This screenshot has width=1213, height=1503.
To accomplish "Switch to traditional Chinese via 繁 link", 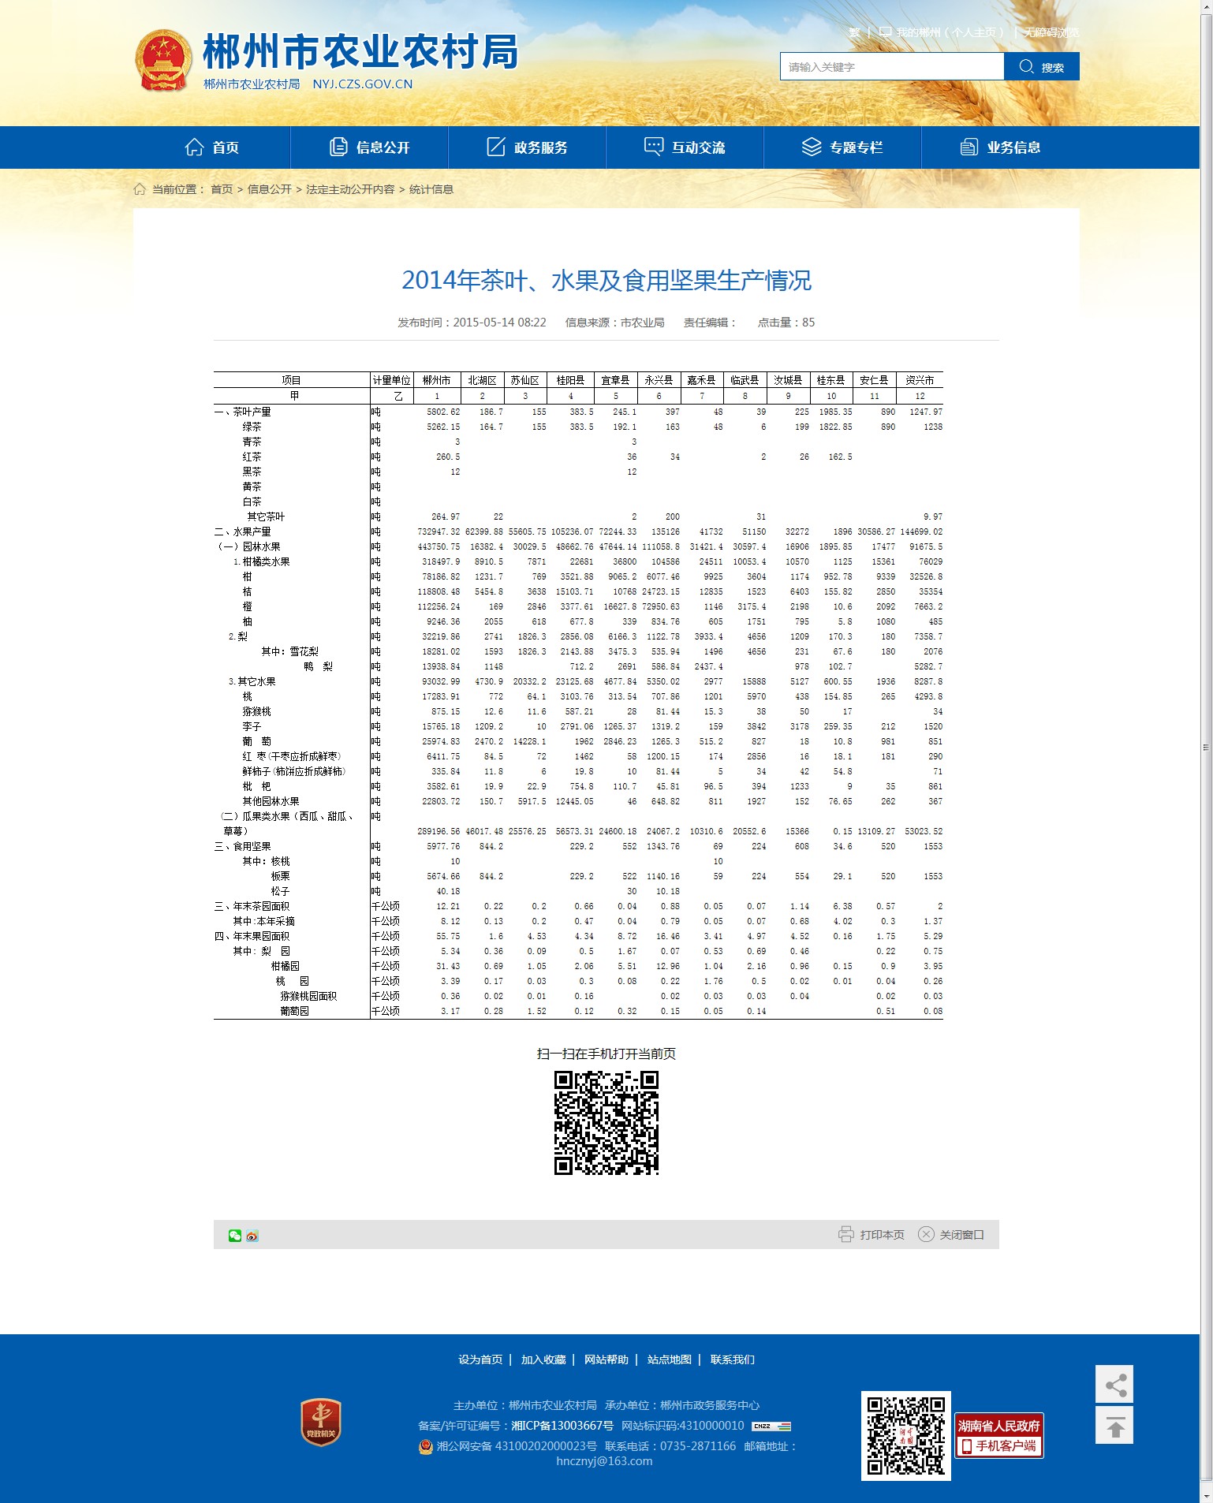I will 854,32.
